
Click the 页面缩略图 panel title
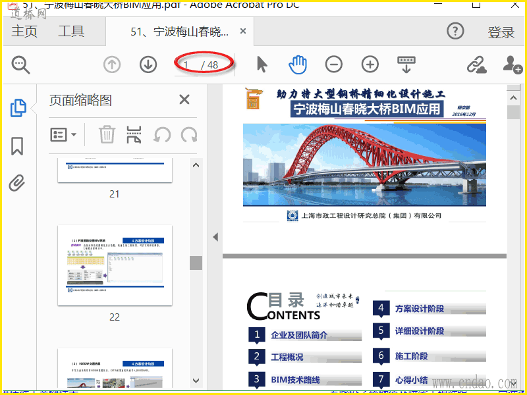point(80,100)
